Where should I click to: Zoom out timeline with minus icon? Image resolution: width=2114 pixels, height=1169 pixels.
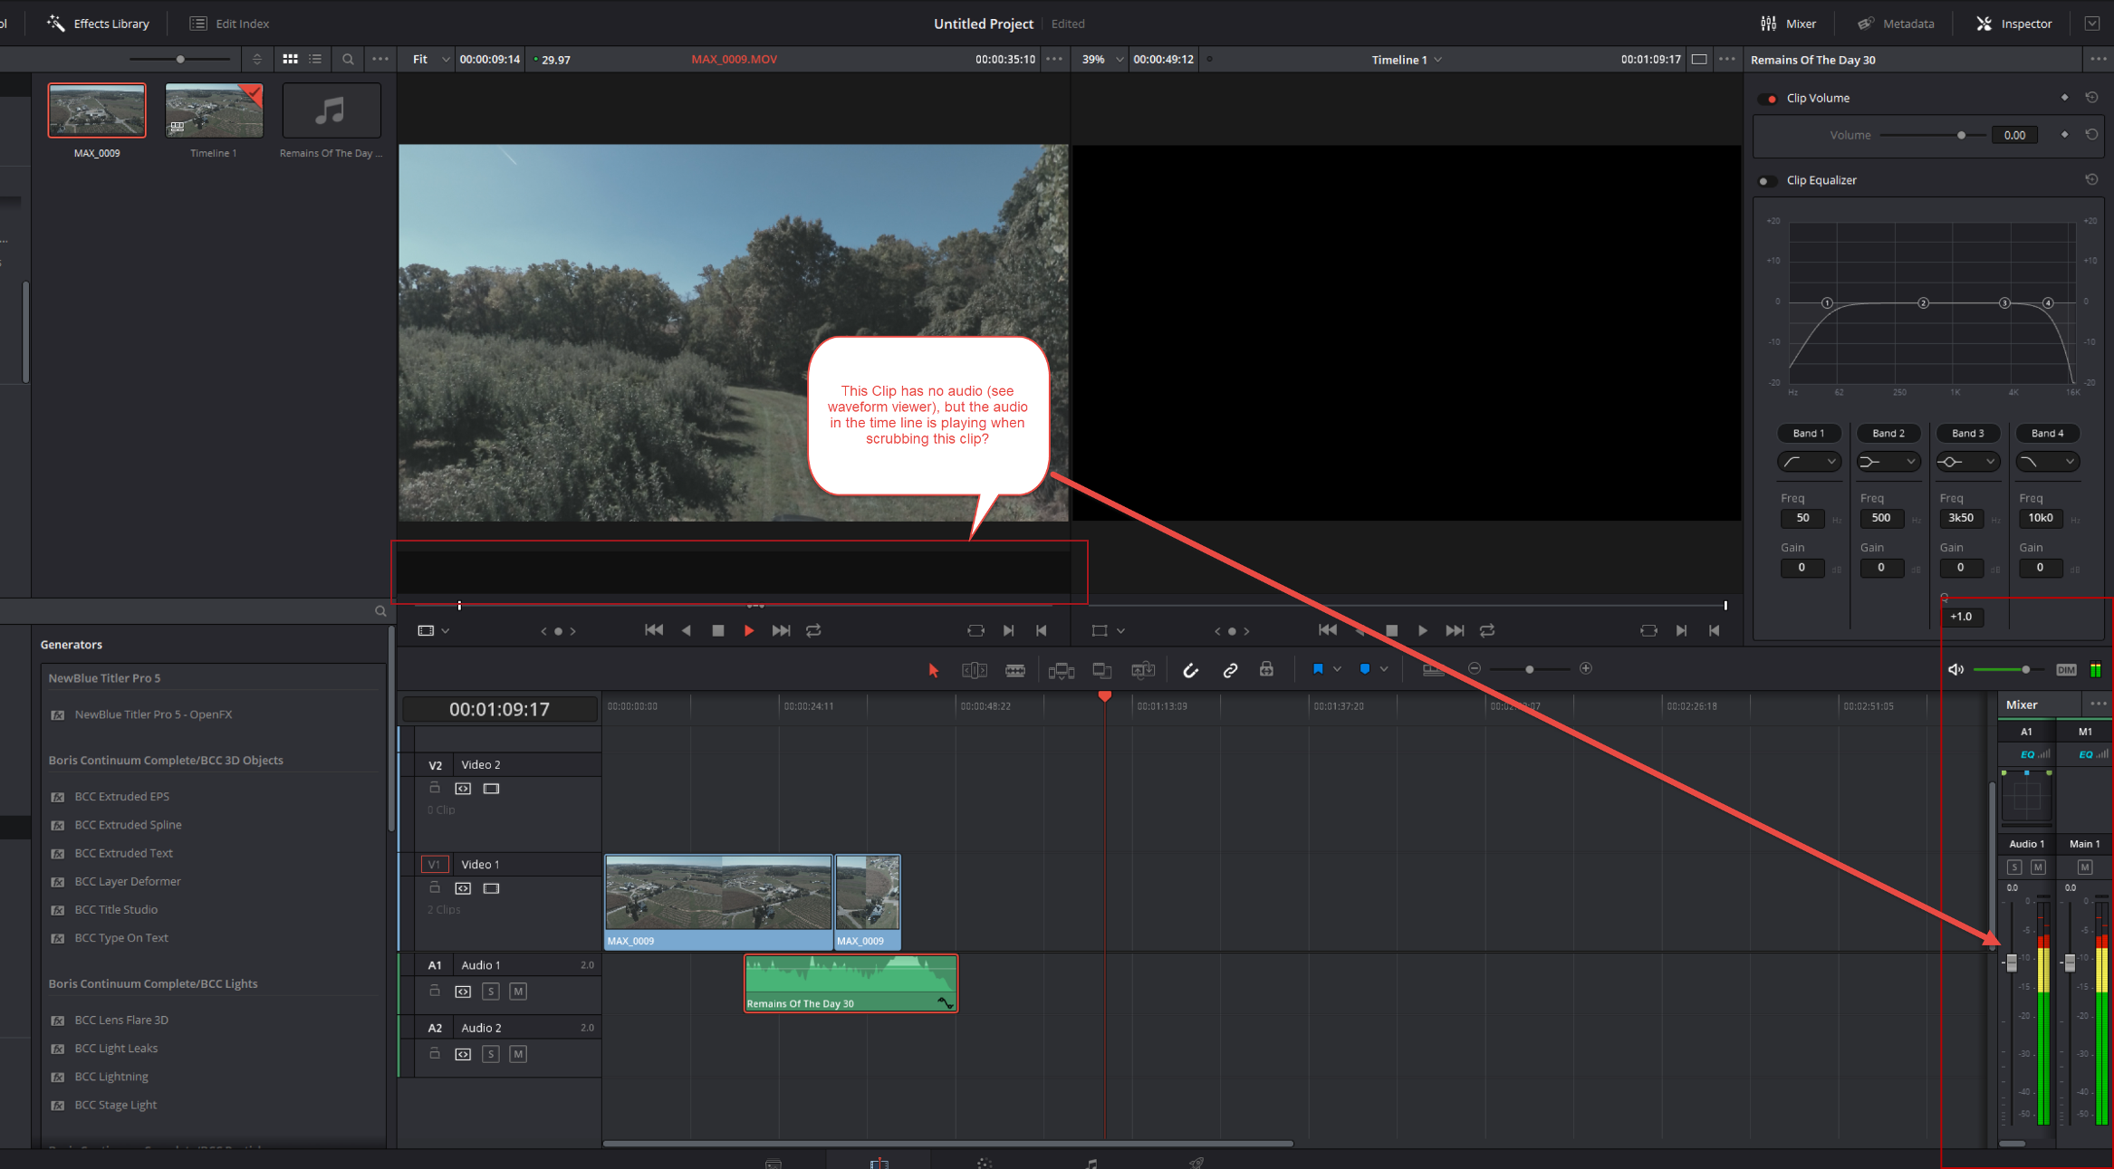tap(1475, 668)
